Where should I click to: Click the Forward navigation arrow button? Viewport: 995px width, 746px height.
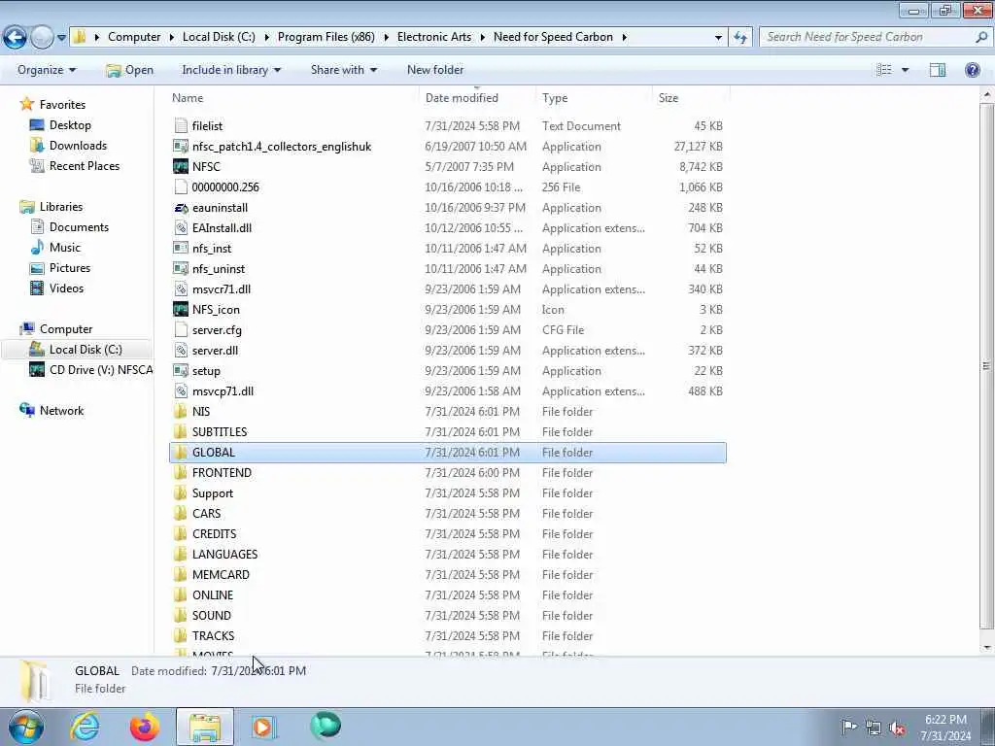click(42, 38)
